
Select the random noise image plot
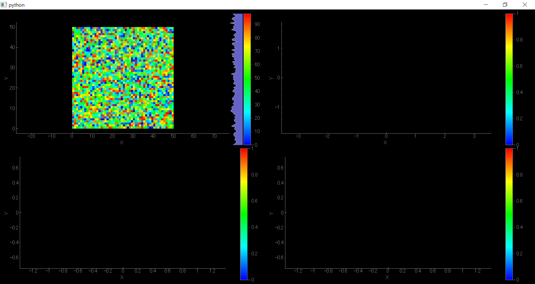pyautogui.click(x=123, y=77)
